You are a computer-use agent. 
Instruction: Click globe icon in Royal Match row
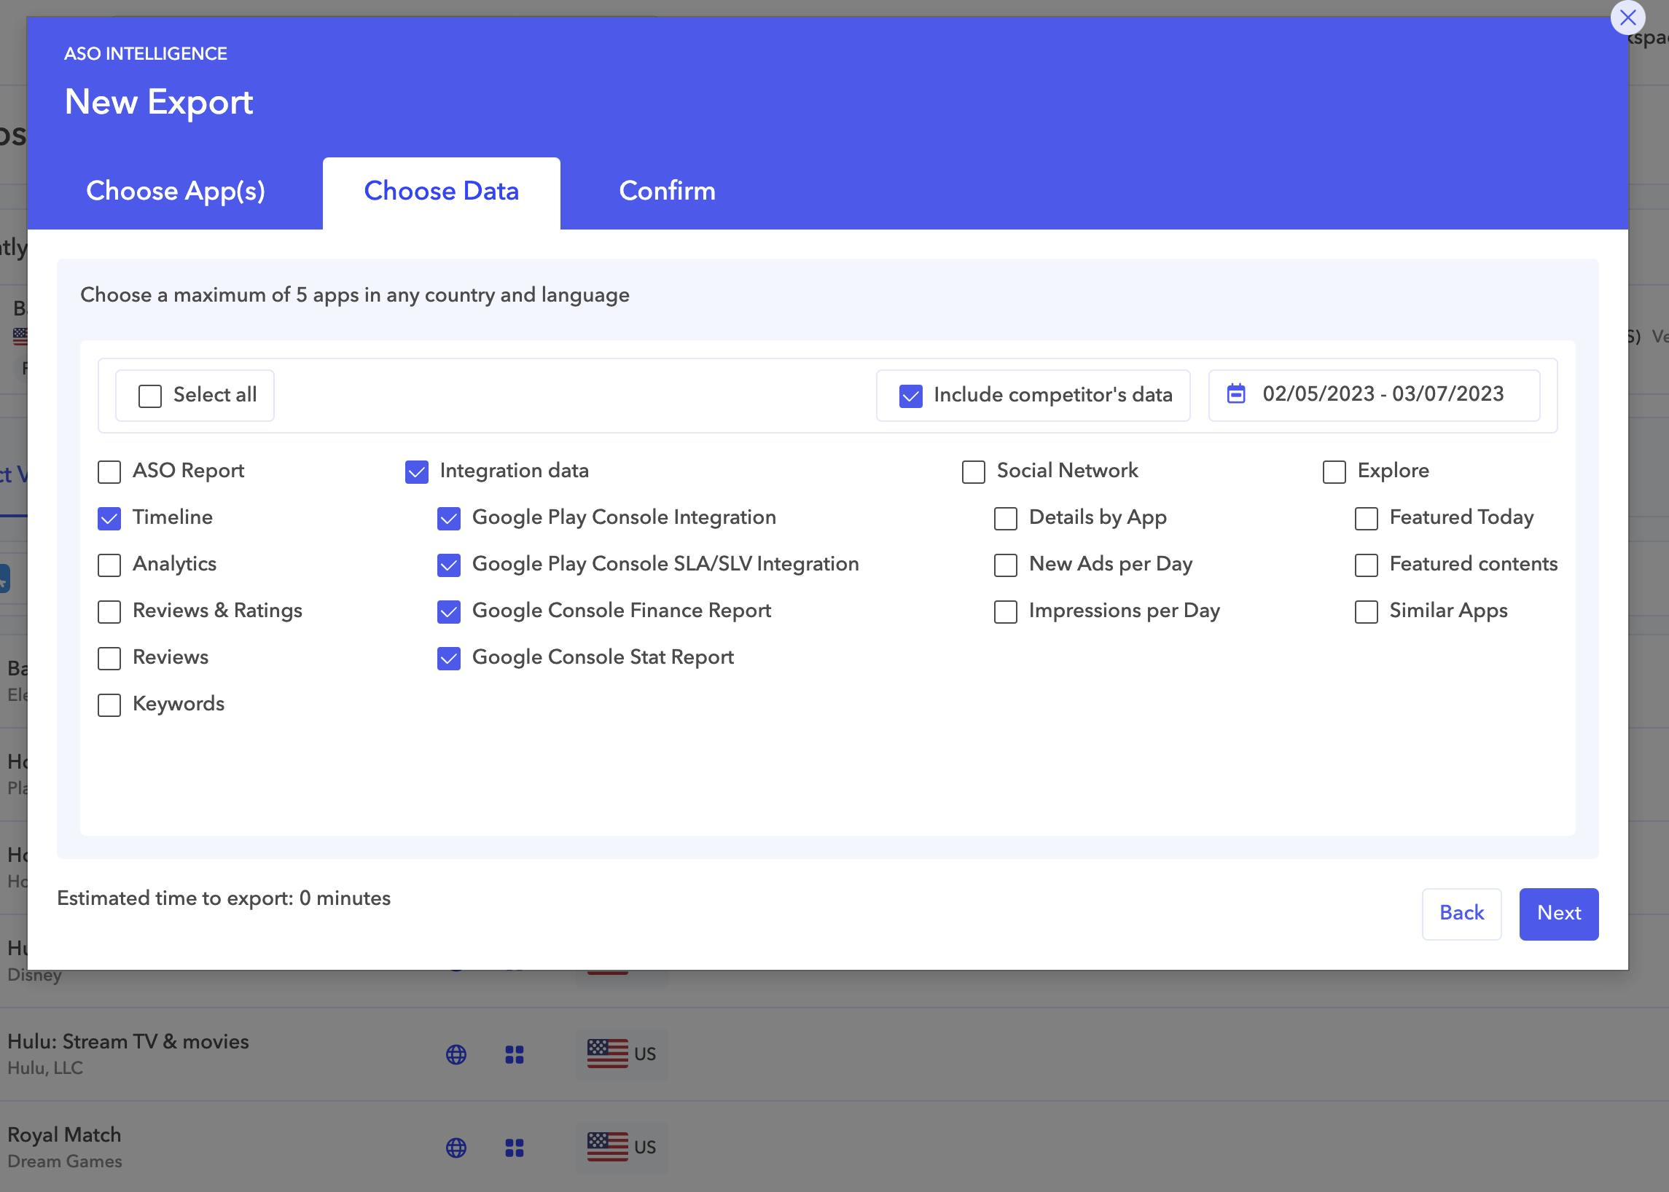pos(456,1148)
